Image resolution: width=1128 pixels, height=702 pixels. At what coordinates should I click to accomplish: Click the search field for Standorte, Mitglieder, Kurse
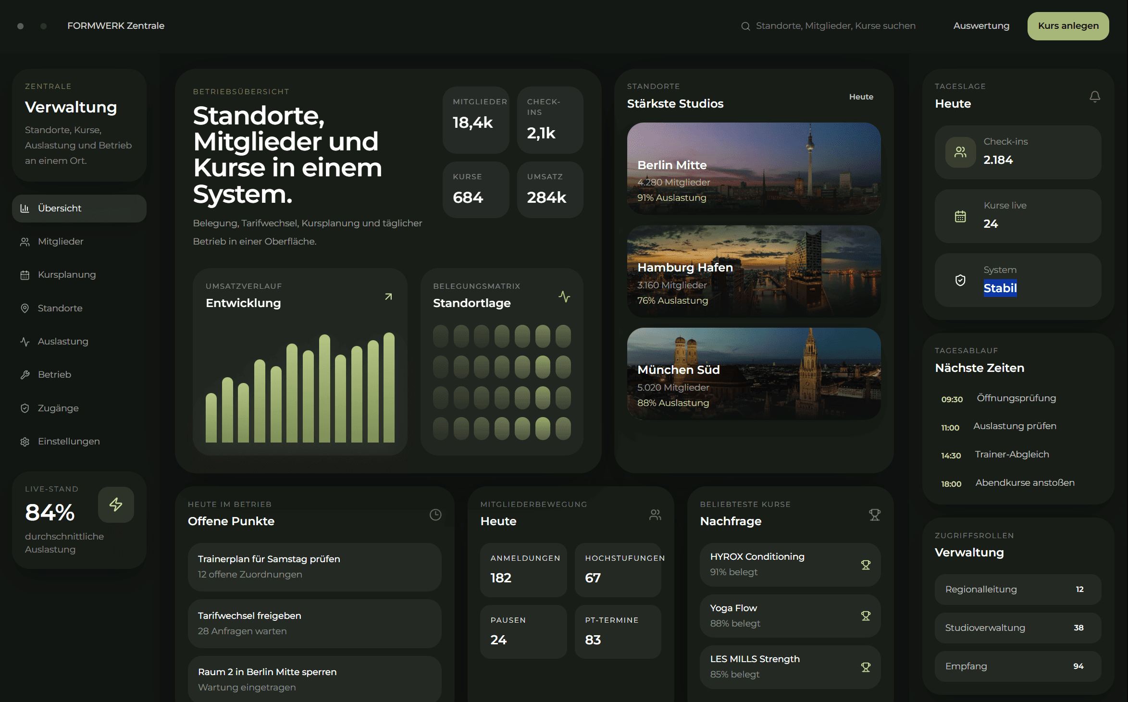(835, 26)
